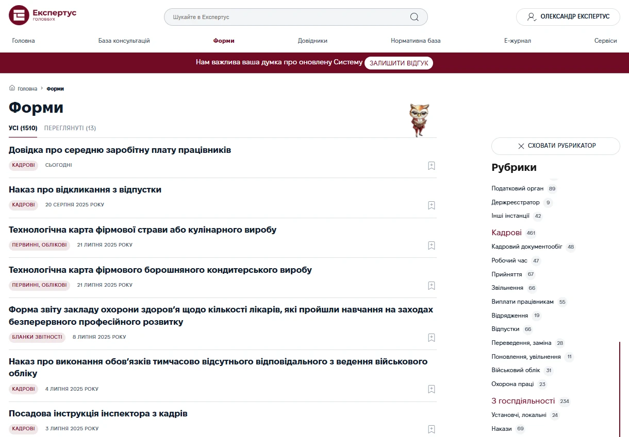Click the Експертус logo

point(41,15)
